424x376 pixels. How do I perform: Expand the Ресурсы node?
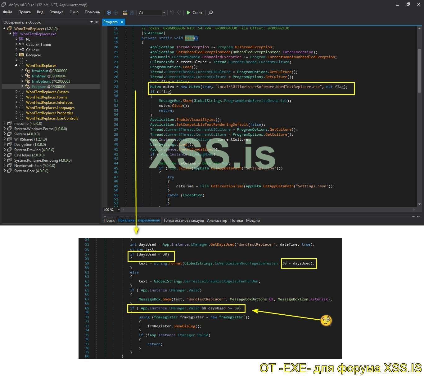[x=16, y=55]
